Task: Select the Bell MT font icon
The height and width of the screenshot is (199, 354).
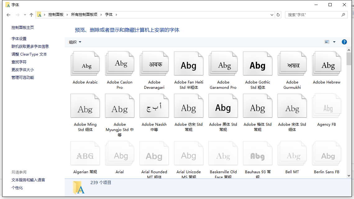Action: 292,153
